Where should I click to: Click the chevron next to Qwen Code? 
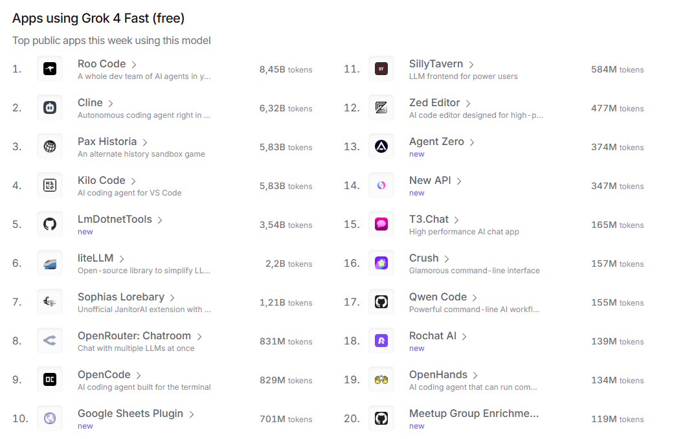(x=475, y=298)
